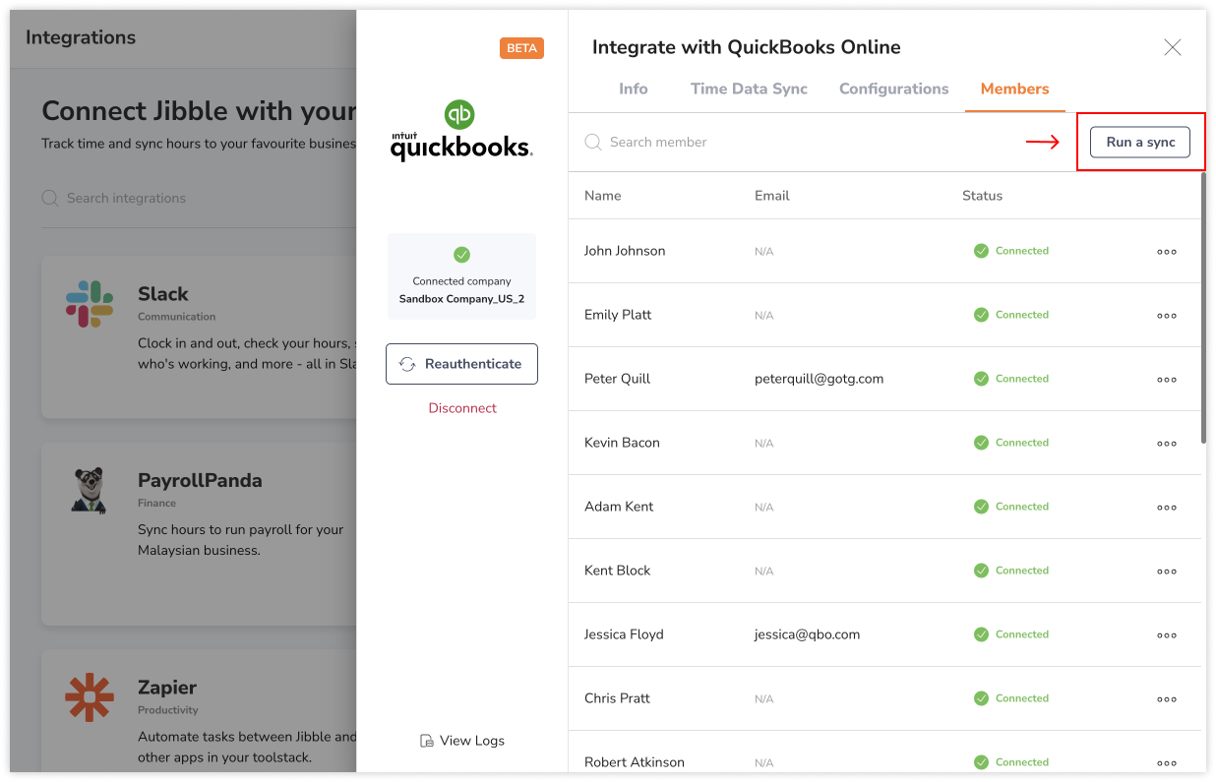The height and width of the screenshot is (782, 1216).
Task: Open the three-dot menu for Emily Platt
Action: click(1167, 316)
